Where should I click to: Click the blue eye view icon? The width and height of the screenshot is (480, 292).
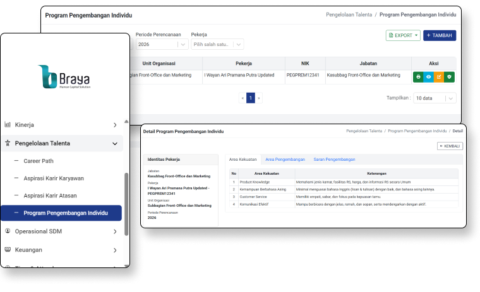click(428, 76)
